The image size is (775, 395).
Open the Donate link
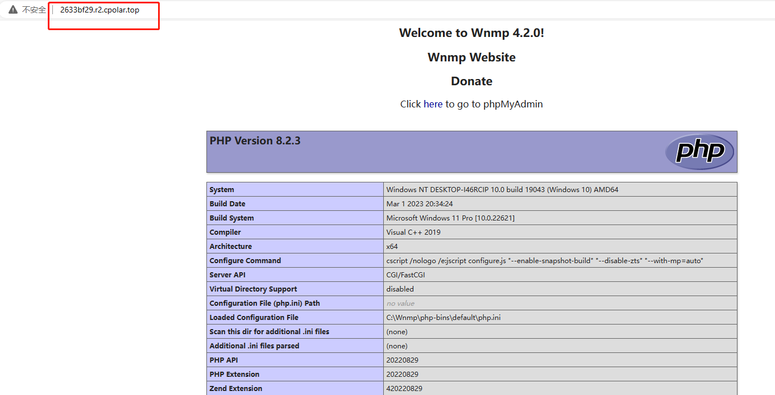[471, 81]
